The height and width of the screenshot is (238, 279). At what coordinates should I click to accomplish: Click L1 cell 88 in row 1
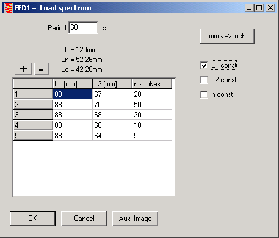pyautogui.click(x=73, y=94)
